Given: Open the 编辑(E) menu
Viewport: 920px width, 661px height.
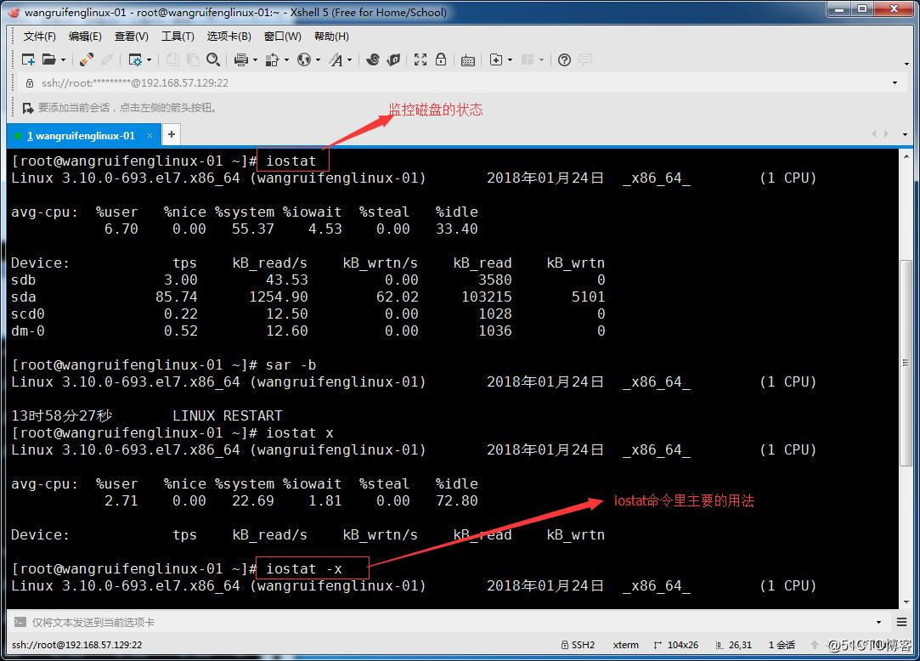Looking at the screenshot, I should click(85, 37).
